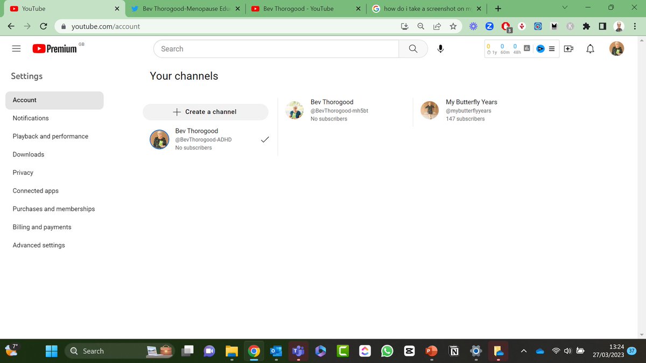646x363 pixels.
Task: Open Connected apps settings
Action: [54, 191]
